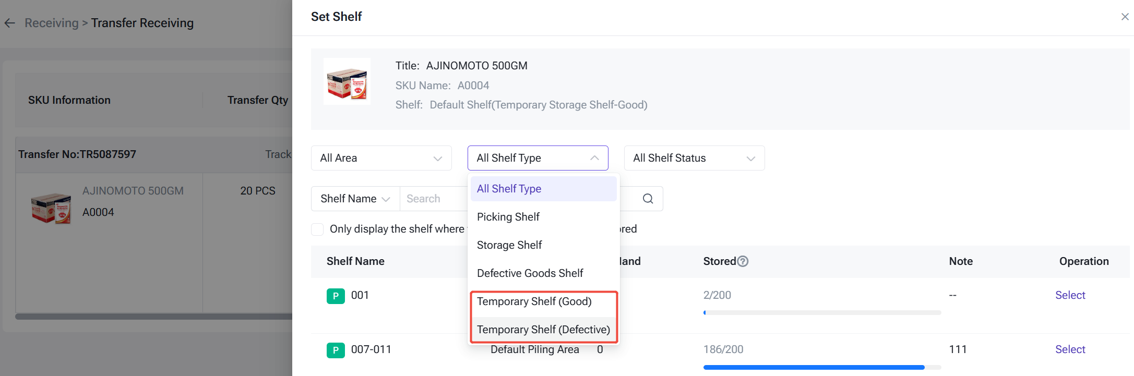The width and height of the screenshot is (1134, 376).
Task: Click the horizontal scrollbar under transfer table
Action: tap(153, 316)
